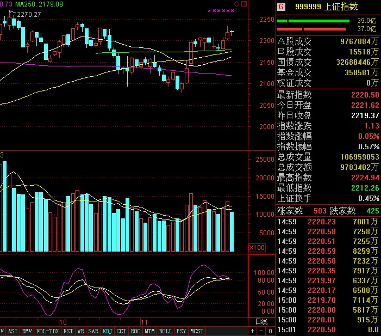The image size is (381, 336).
Task: Click the 0 reset button at bottom
Action: [x=270, y=331]
